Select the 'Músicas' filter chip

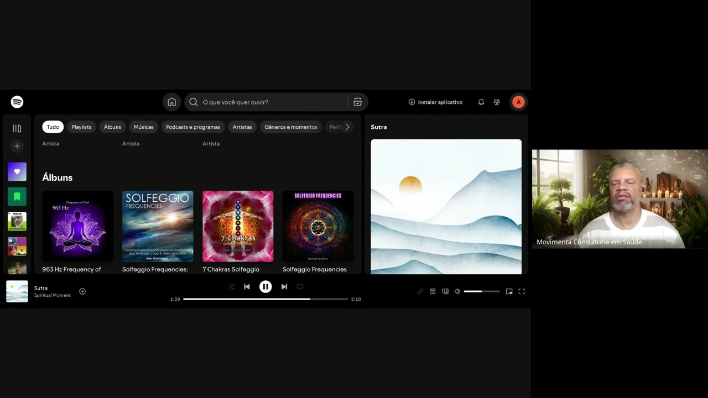144,127
